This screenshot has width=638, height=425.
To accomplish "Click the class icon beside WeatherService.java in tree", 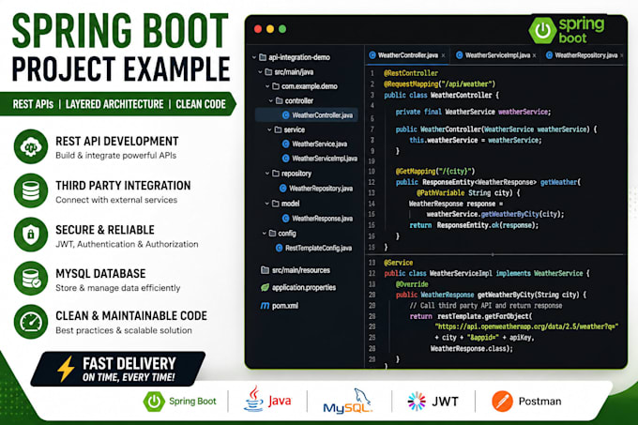I will pos(285,144).
